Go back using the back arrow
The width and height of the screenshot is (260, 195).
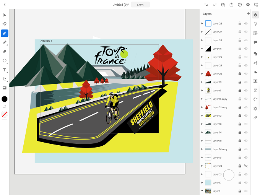click(5, 5)
